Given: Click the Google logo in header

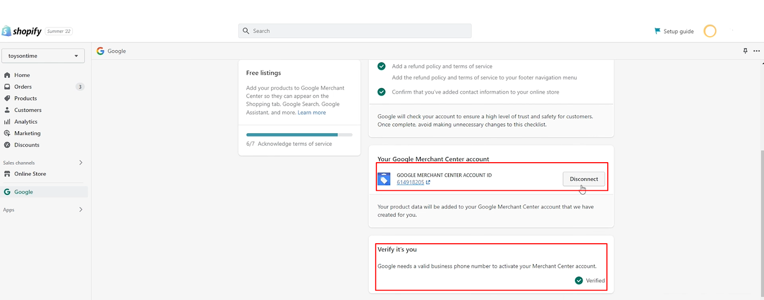Looking at the screenshot, I should click(x=100, y=51).
